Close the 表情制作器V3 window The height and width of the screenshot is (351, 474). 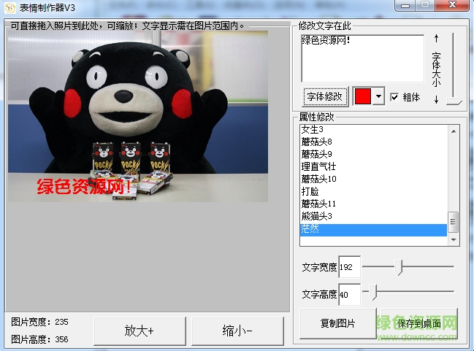(452, 5)
